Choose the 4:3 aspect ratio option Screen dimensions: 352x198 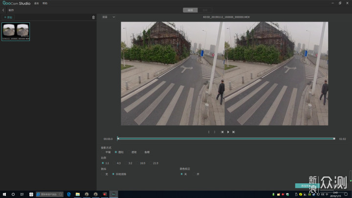(118, 163)
